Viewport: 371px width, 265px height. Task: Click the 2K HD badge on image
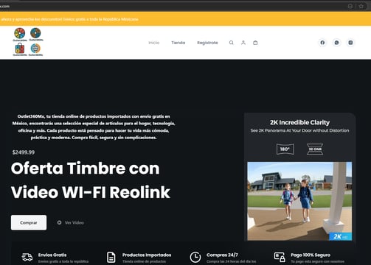(341, 236)
